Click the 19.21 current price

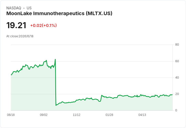click(16, 25)
